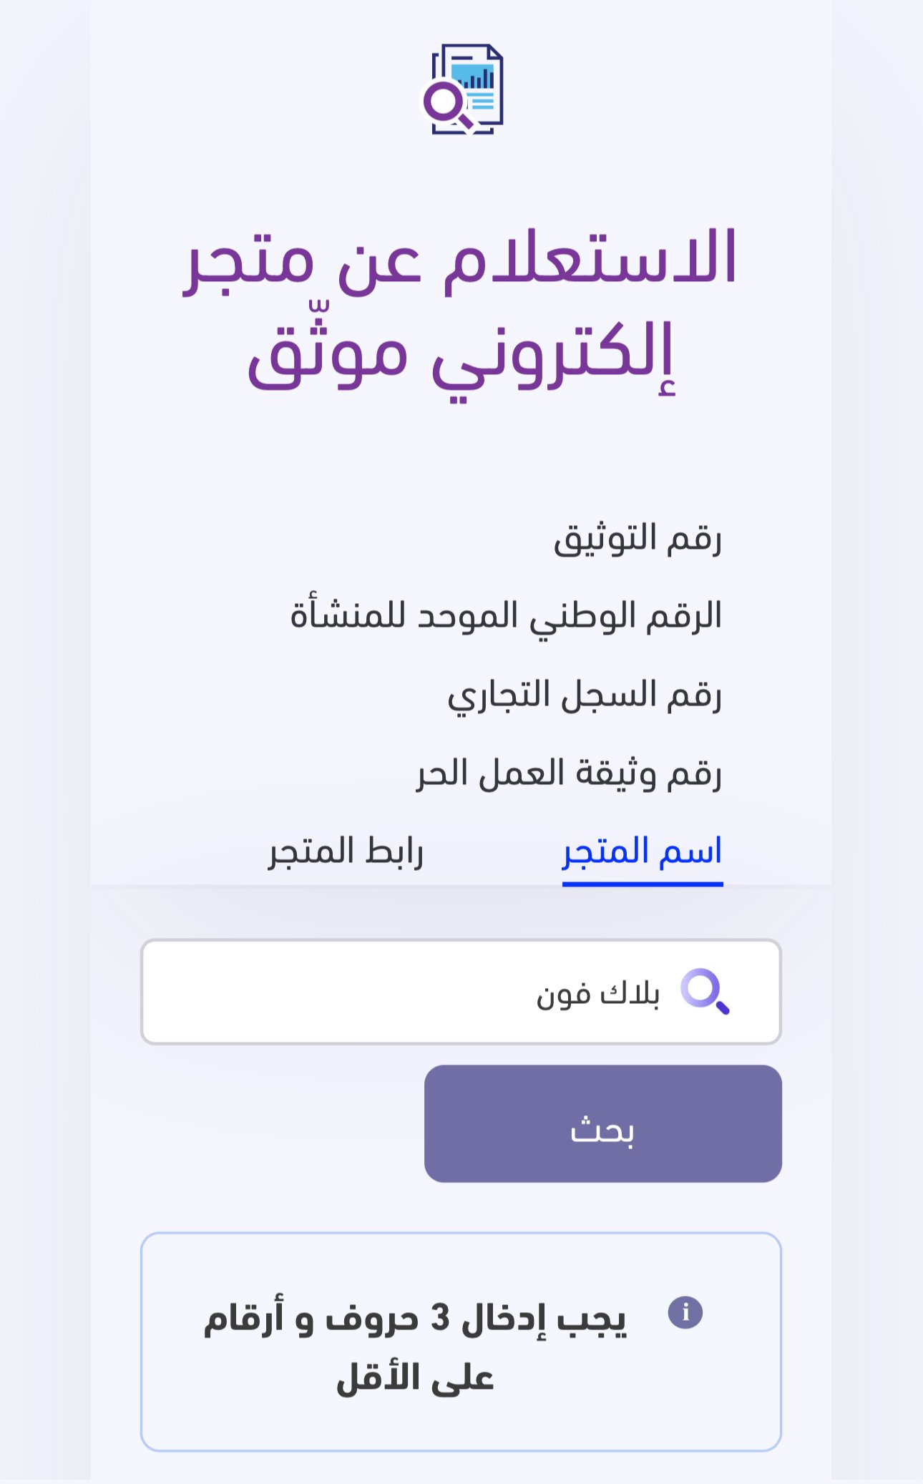923x1484 pixels.
Task: Click the الاستعلام عن متجر heading line
Action: pyautogui.click(x=461, y=259)
